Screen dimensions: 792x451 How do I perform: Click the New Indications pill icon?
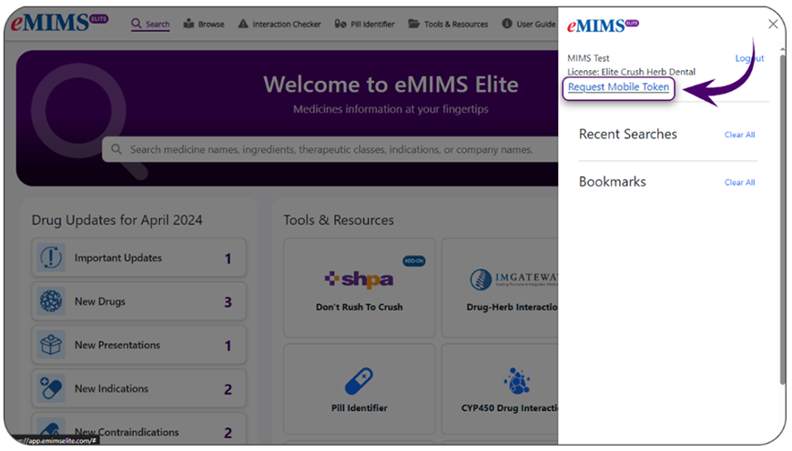(51, 389)
